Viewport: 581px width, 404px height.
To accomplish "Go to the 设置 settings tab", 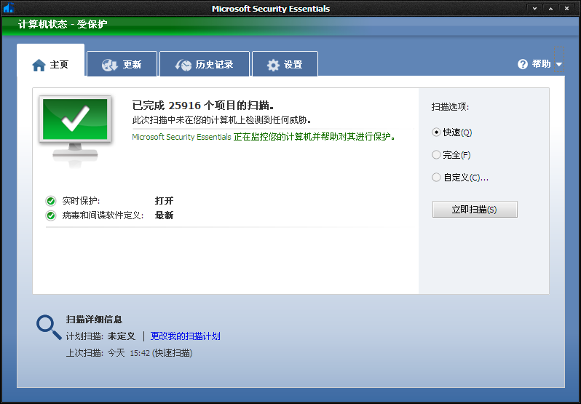I will click(285, 65).
